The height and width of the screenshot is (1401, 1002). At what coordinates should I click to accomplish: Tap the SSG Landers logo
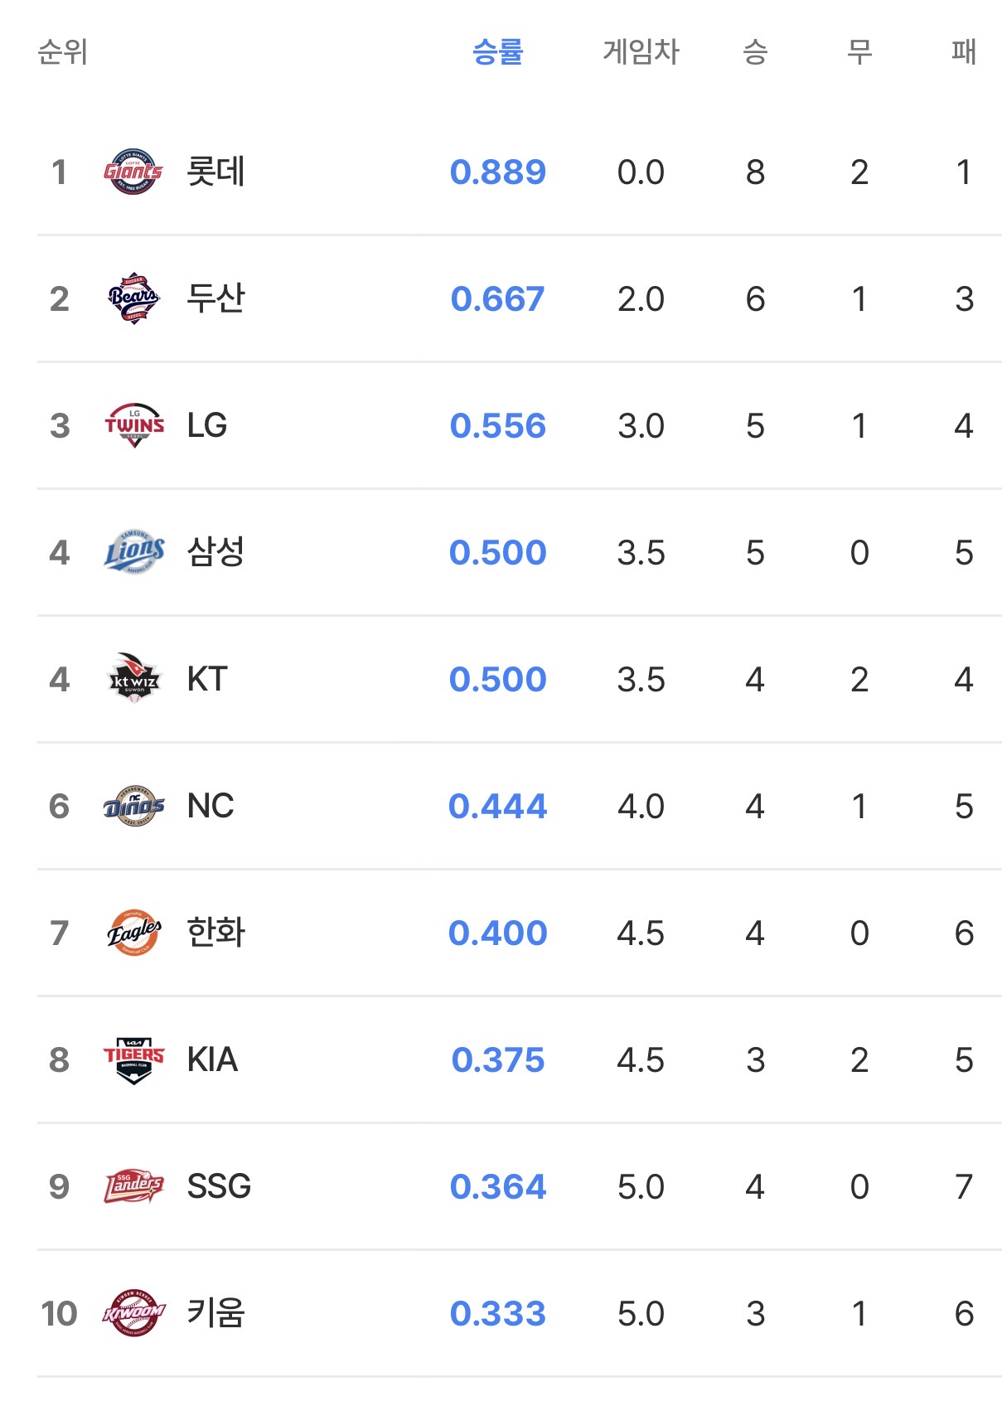133,1187
